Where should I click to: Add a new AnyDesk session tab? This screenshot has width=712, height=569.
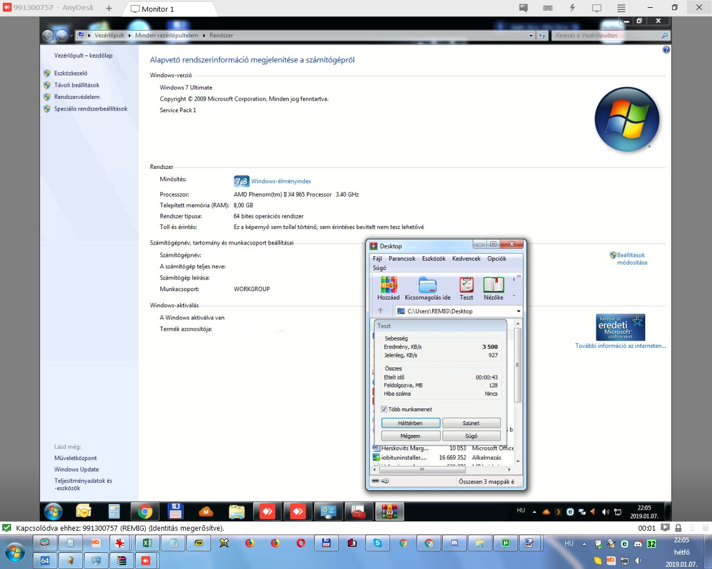point(109,8)
